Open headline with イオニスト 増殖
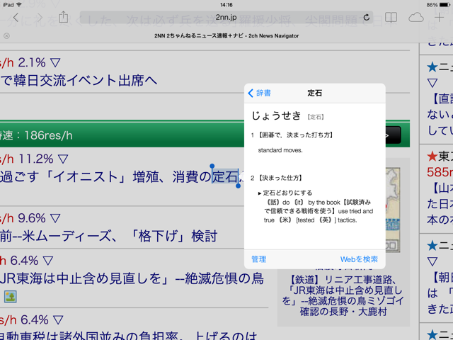The height and width of the screenshot is (340, 453). (x=121, y=177)
